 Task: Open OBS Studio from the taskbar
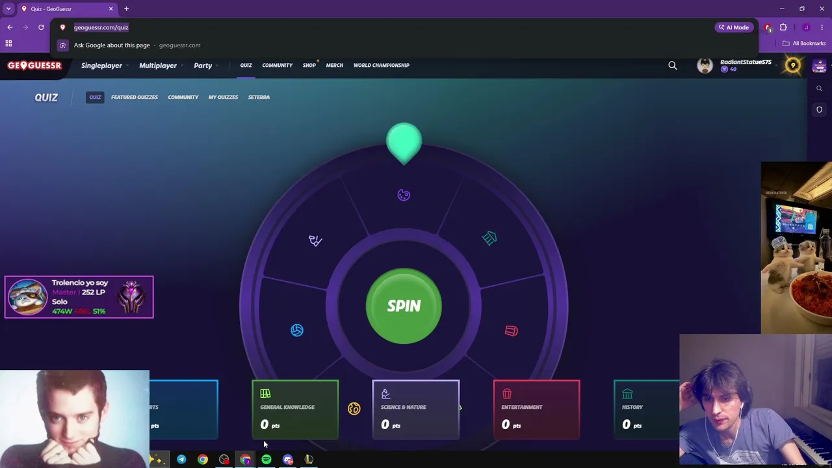[224, 460]
